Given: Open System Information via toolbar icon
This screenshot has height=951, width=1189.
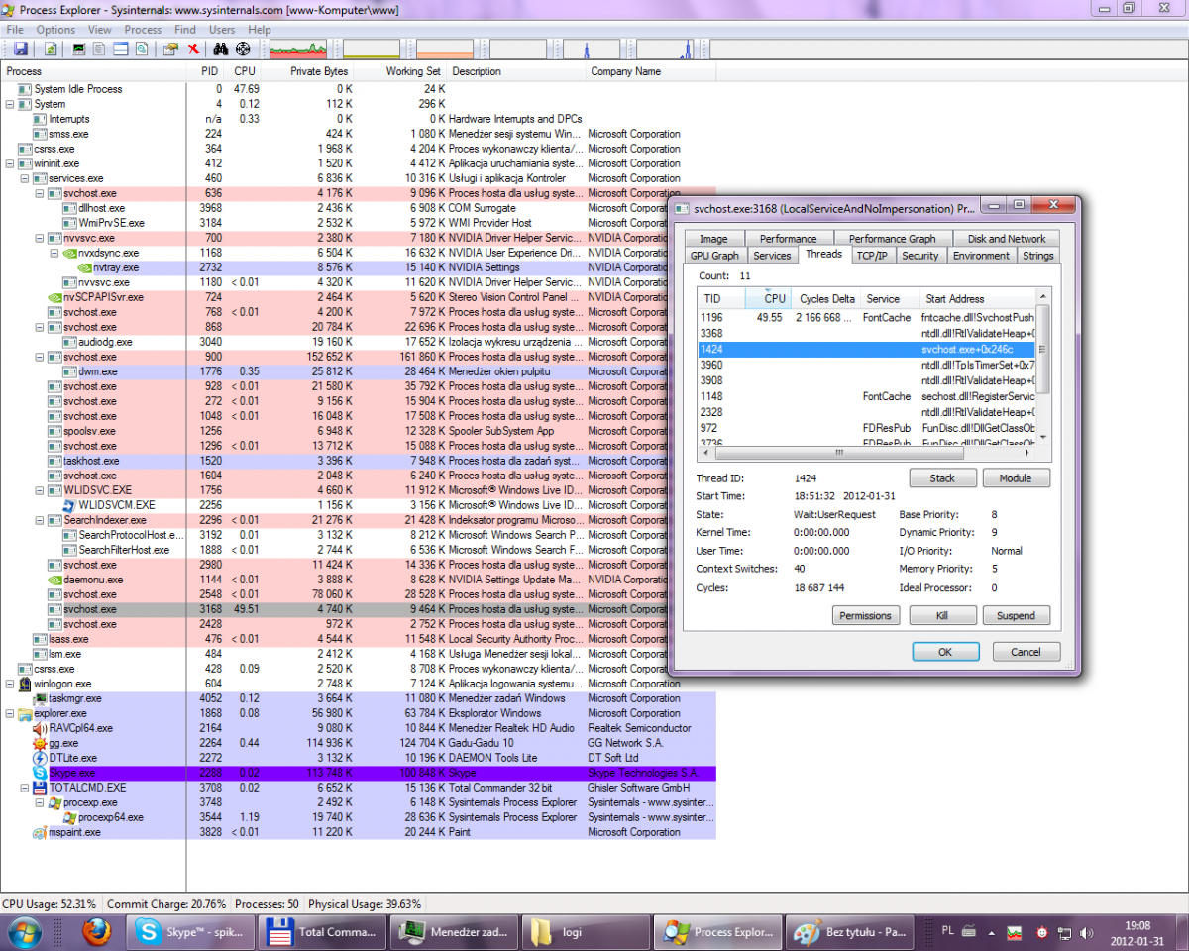Looking at the screenshot, I should 78,49.
